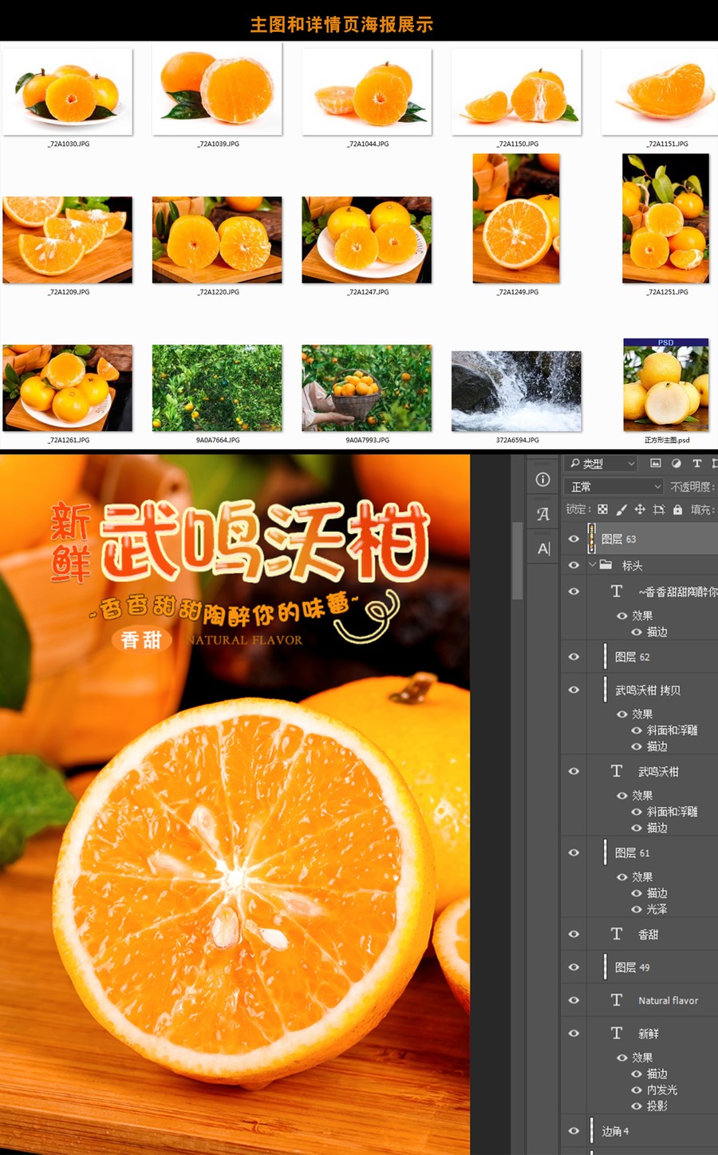Click T icon of 新鲜 layer
Viewport: 718px width, 1155px height.
[617, 1033]
